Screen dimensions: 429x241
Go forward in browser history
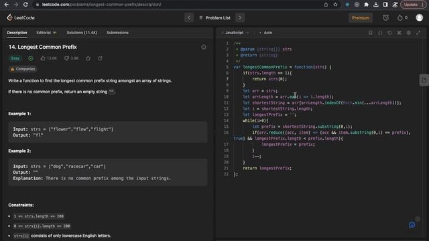point(16,5)
